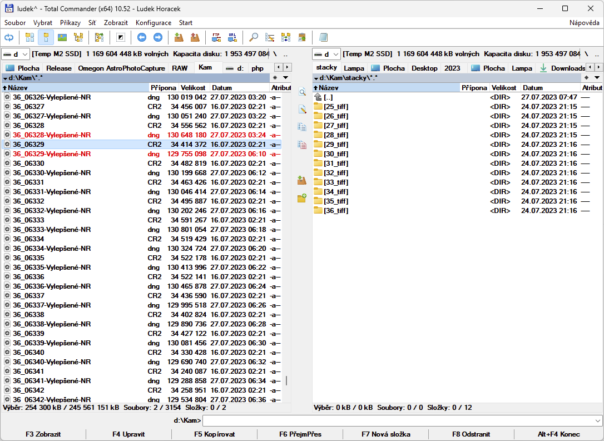Click the Reread source (refresh) toolbar icon
This screenshot has height=441, width=604.
point(9,37)
